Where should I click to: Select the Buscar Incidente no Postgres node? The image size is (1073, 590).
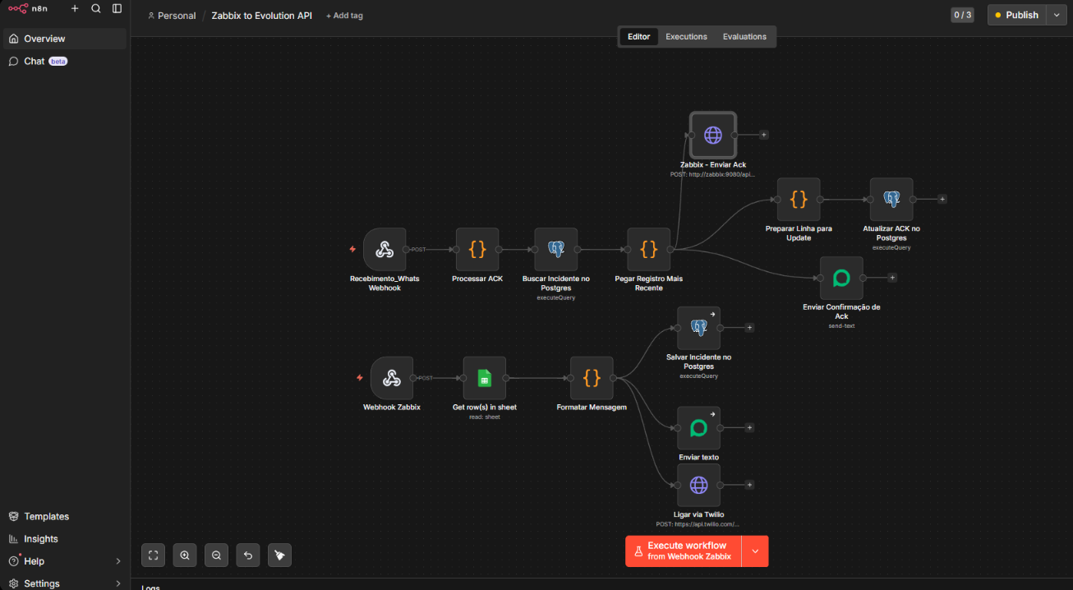coord(556,249)
